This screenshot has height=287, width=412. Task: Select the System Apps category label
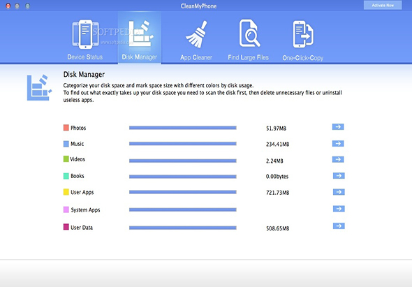(85, 210)
